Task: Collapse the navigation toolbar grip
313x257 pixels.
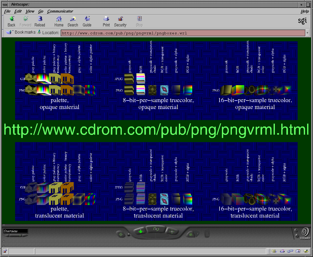Action: [x=3, y=21]
